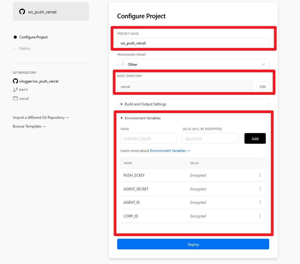This screenshot has width=300, height=264.
Task: Click the blue Deploy button
Action: 193,244
